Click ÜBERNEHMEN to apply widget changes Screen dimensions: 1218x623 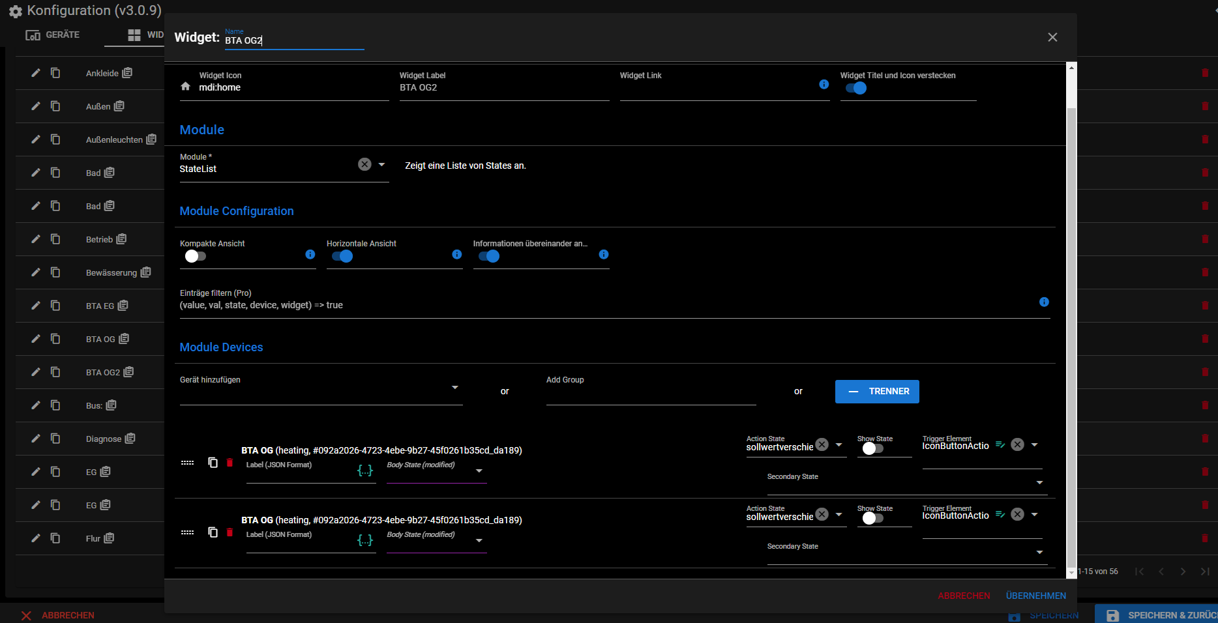tap(1035, 596)
